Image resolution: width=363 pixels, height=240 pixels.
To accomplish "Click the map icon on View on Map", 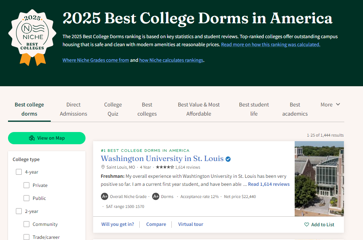I will click(x=32, y=138).
